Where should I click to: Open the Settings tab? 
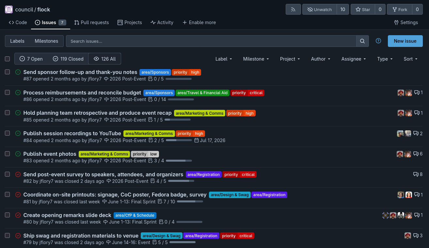(406, 22)
